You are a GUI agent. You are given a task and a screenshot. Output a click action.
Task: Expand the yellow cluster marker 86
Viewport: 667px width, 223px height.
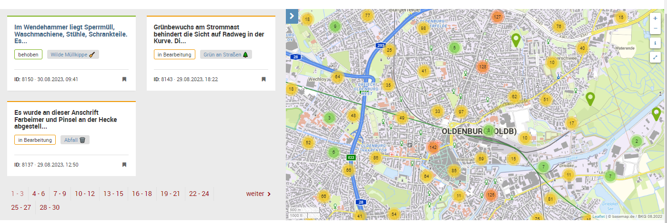pyautogui.click(x=376, y=158)
